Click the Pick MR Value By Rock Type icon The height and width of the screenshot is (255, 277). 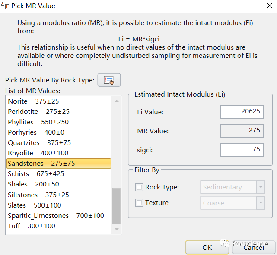109,80
